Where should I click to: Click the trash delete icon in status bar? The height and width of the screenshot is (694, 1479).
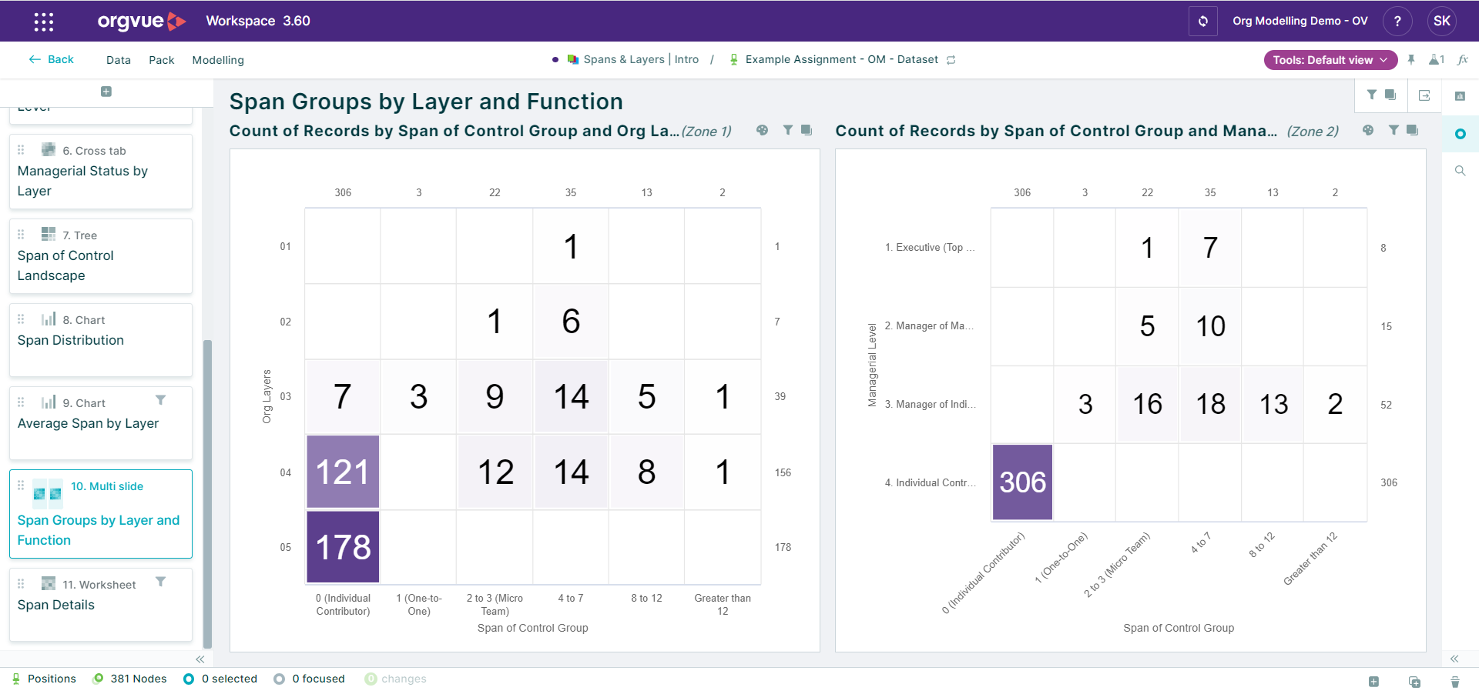pyautogui.click(x=1454, y=682)
